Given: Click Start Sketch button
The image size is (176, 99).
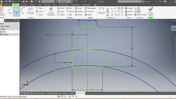Looking at the screenshot, I should point(2,11).
